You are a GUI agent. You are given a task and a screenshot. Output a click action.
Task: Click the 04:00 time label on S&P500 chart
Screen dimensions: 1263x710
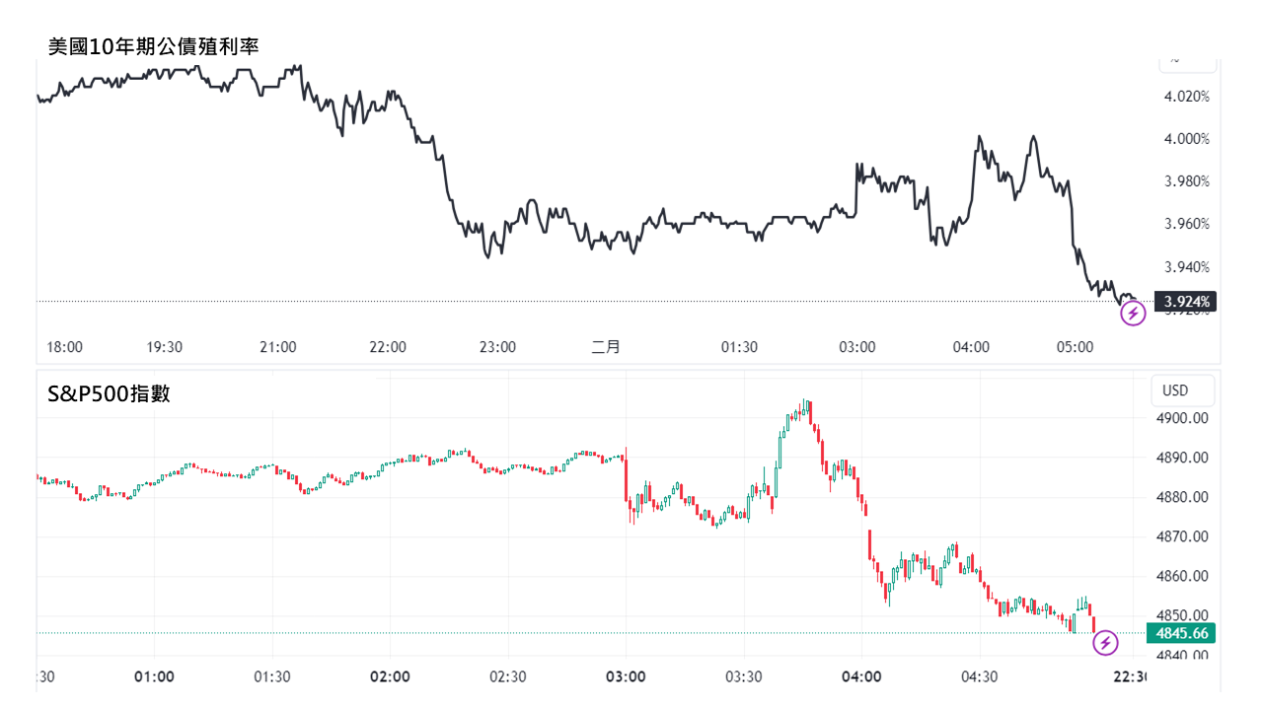click(861, 676)
